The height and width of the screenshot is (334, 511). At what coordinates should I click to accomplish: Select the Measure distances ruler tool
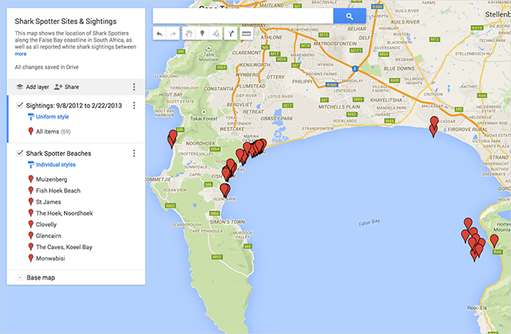pyautogui.click(x=247, y=34)
